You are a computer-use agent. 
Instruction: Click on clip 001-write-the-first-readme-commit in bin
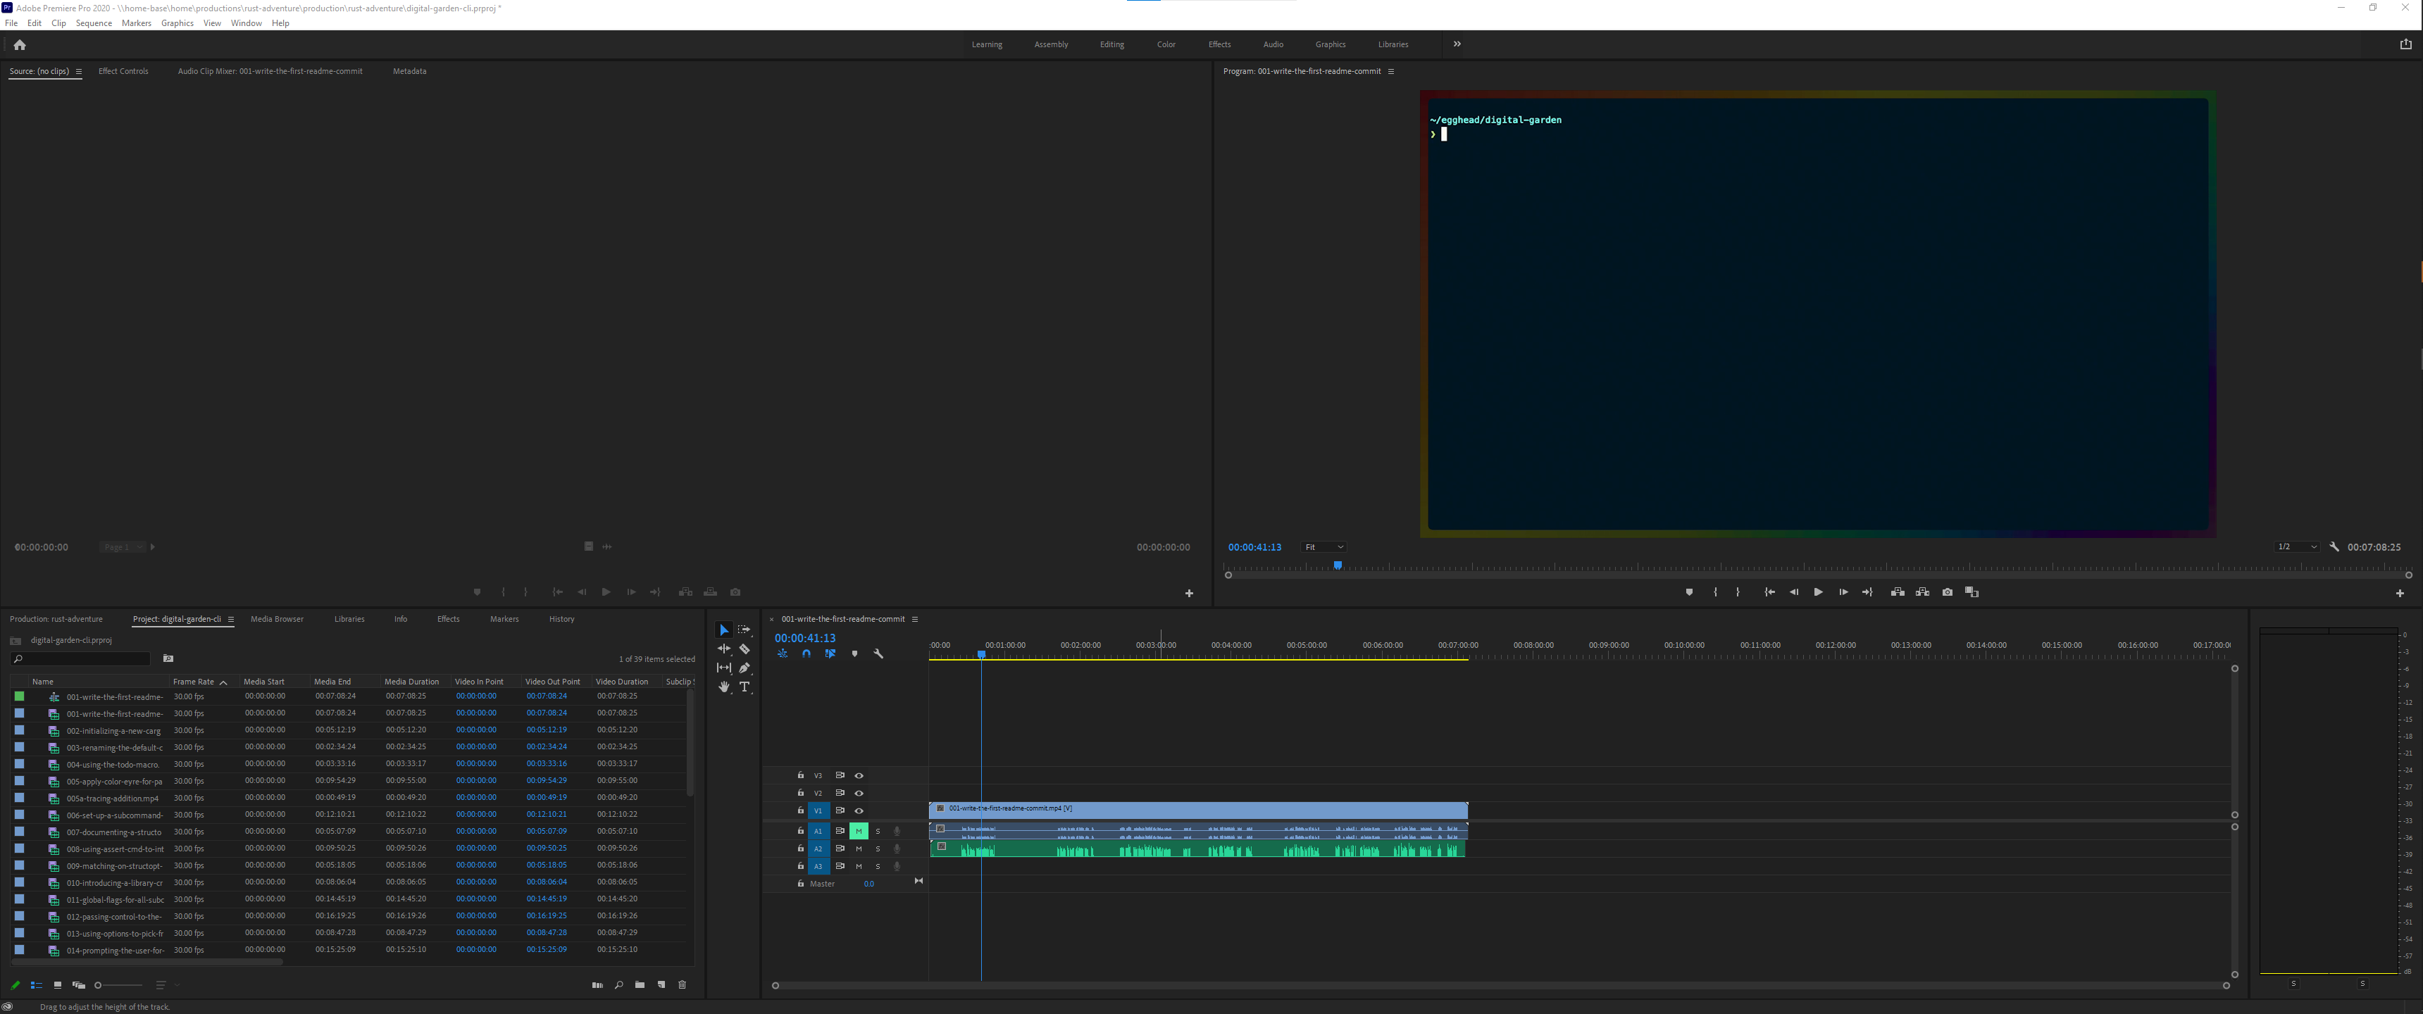coord(116,713)
